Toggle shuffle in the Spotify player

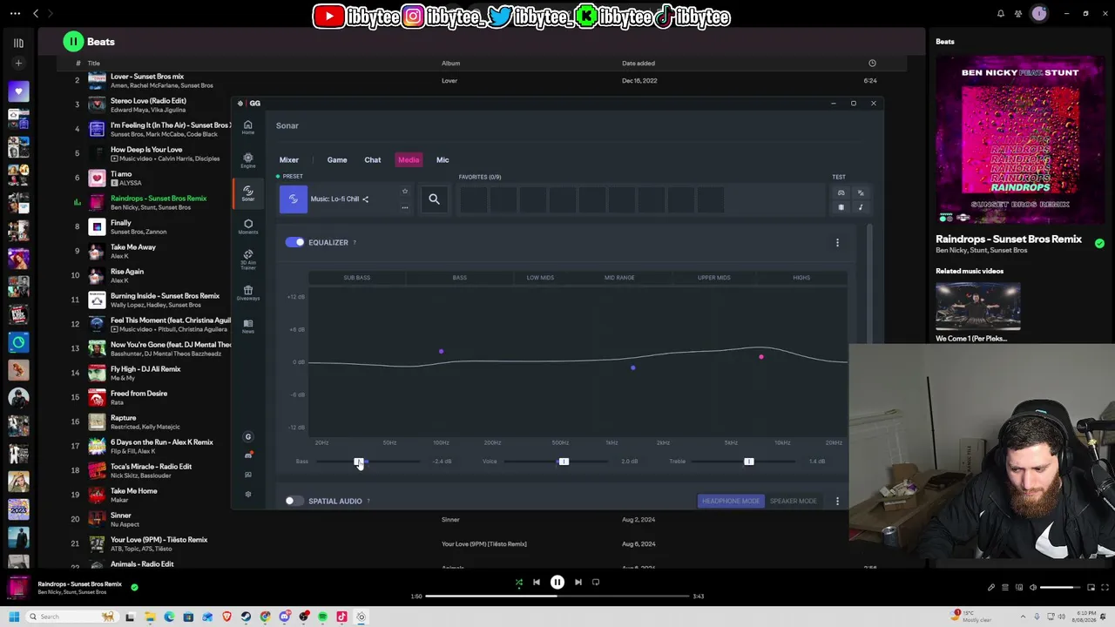(x=519, y=583)
